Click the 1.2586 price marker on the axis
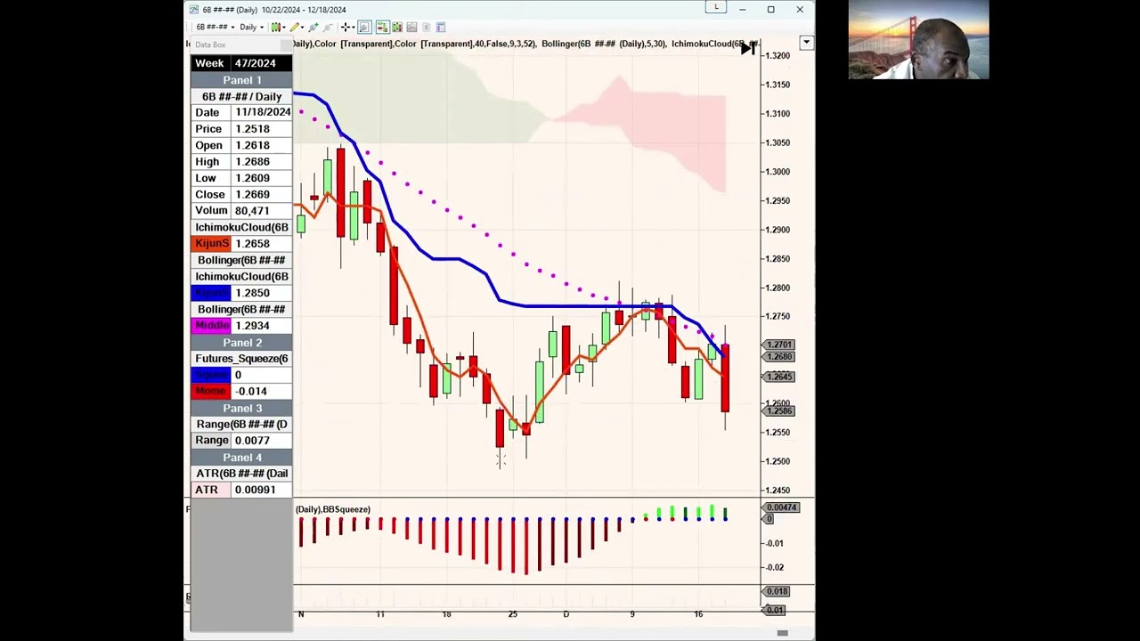Viewport: 1140px width, 641px height. click(x=779, y=410)
